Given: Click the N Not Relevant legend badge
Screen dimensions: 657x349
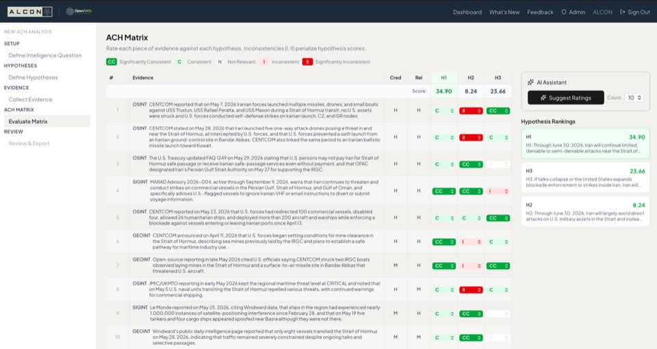Looking at the screenshot, I should tap(220, 62).
